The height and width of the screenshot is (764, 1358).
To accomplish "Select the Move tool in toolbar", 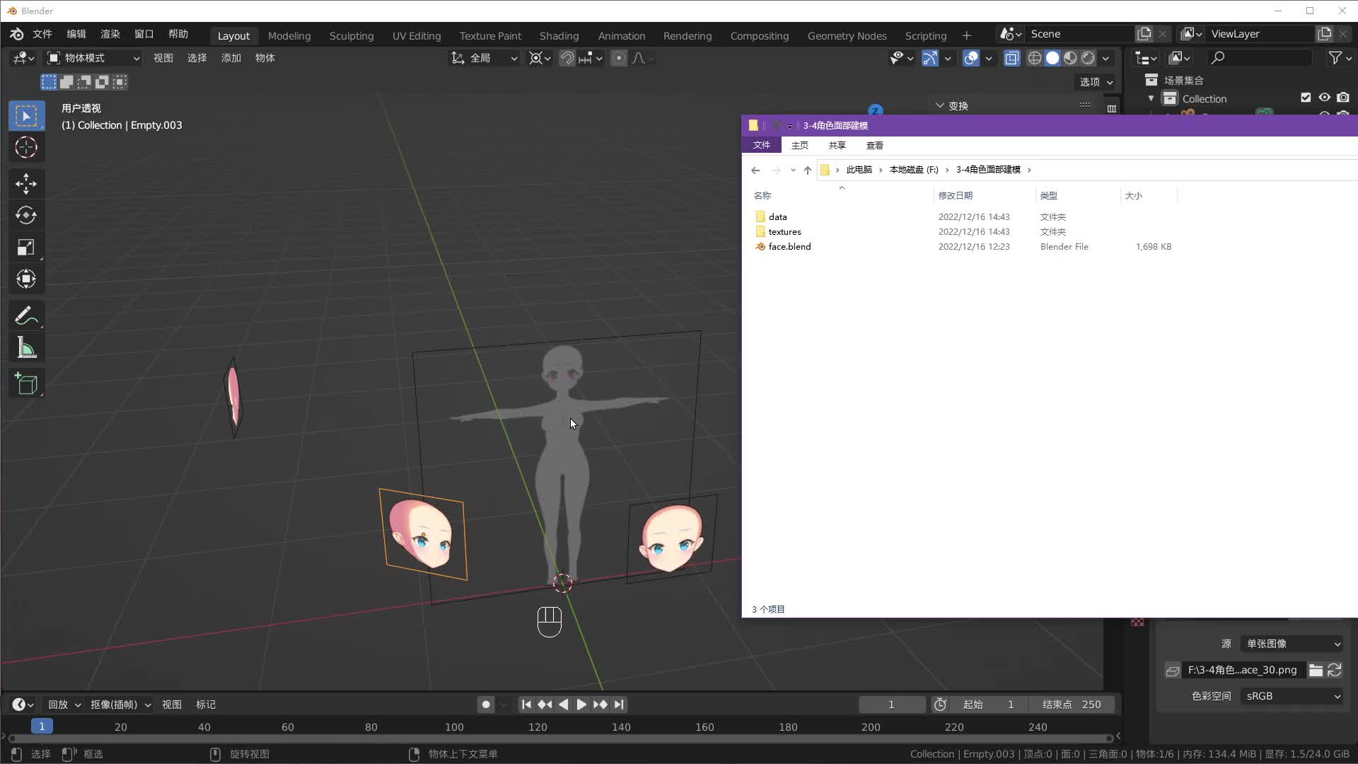I will [x=26, y=184].
